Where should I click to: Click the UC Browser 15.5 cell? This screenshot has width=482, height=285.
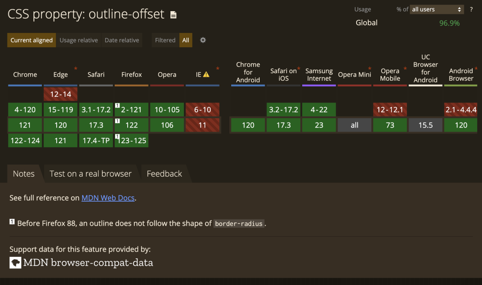point(425,125)
